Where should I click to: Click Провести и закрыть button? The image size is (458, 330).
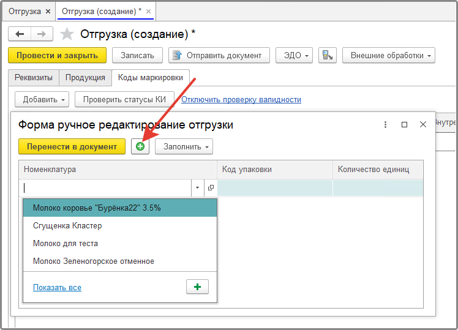coord(58,55)
